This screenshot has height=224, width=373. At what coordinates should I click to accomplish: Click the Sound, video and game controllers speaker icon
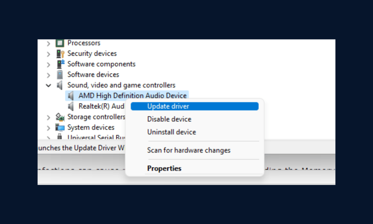[x=60, y=85]
